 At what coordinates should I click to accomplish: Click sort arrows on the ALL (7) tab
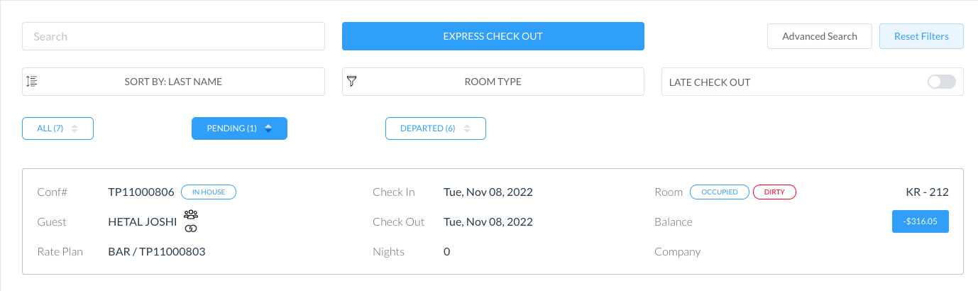(75, 128)
